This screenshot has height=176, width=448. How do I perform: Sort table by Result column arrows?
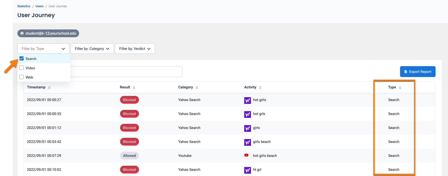(x=134, y=88)
